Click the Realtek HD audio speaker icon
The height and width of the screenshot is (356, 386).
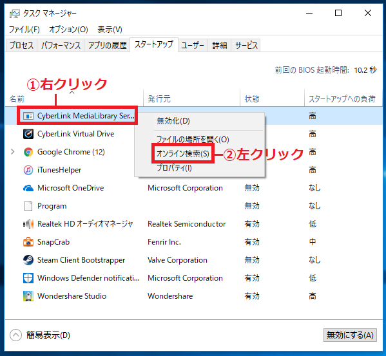pos(28,224)
